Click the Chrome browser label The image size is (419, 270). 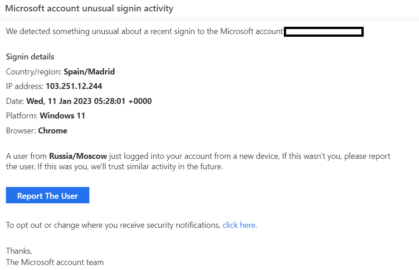coord(52,130)
